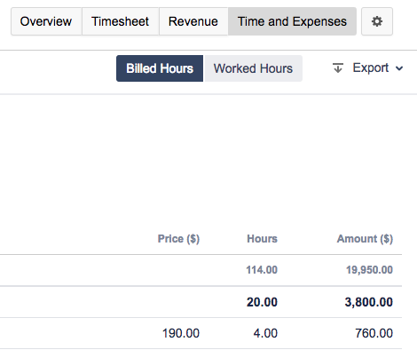Image resolution: width=417 pixels, height=350 pixels.
Task: Select the 19,950.00 total amount cell
Action: point(370,270)
